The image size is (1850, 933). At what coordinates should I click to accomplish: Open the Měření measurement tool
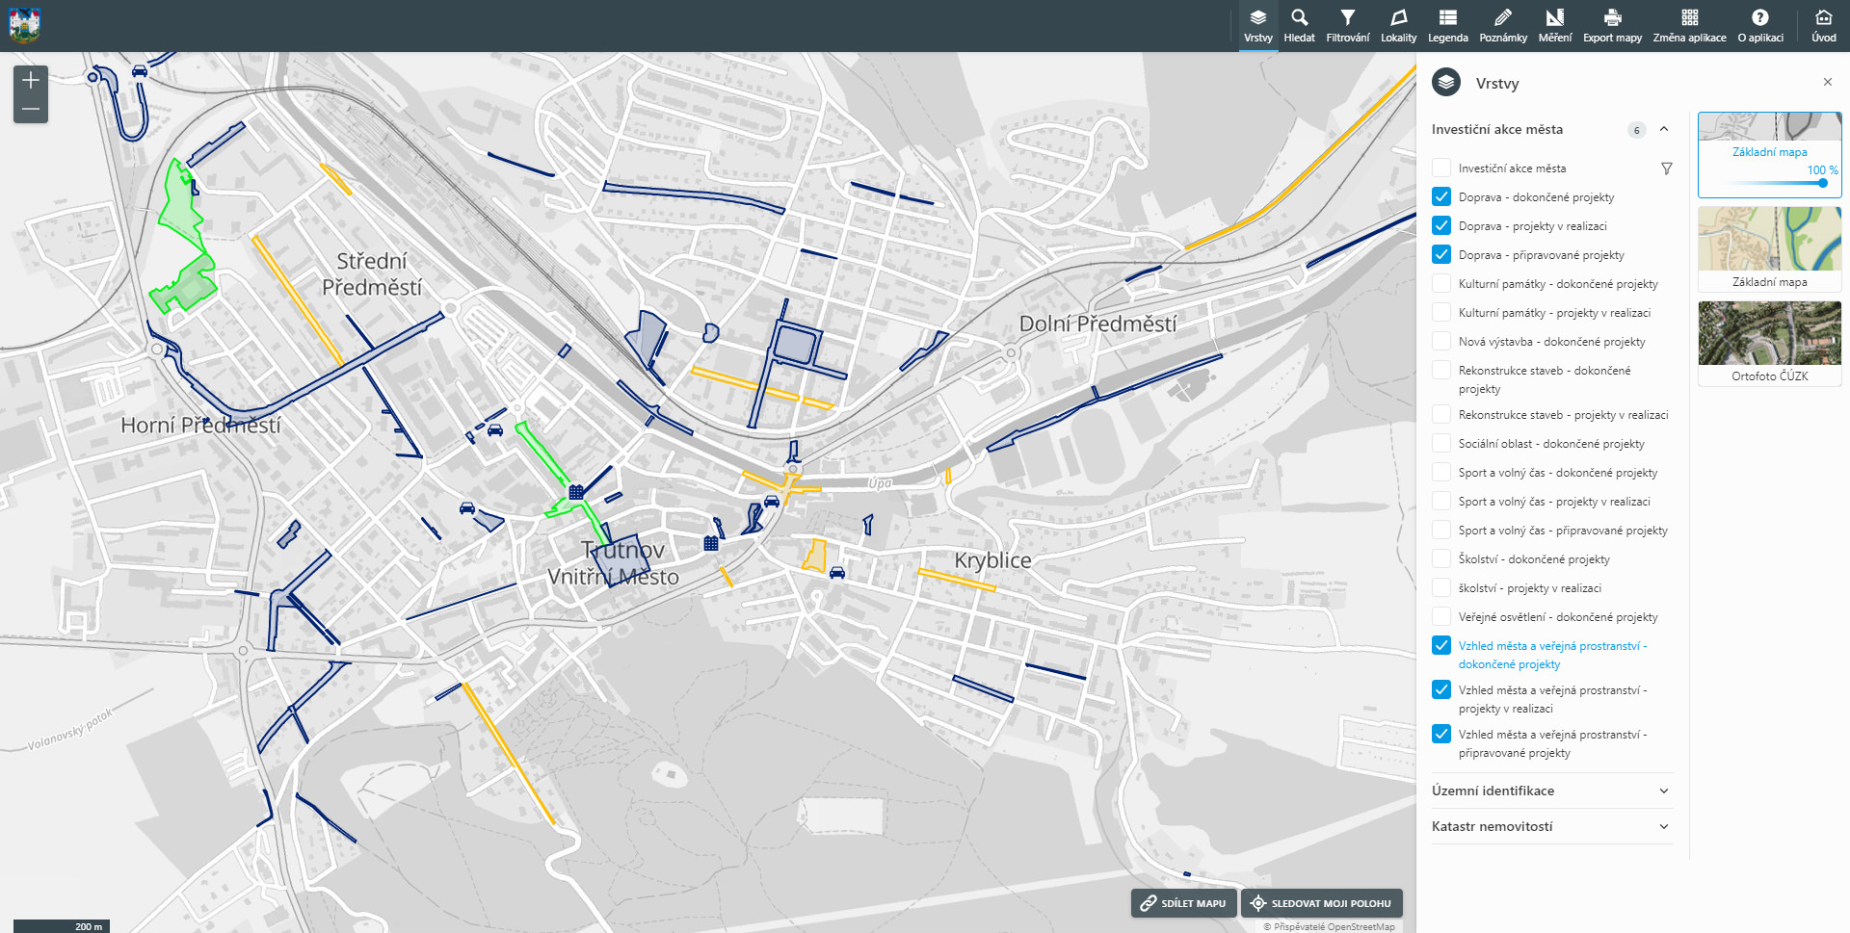click(1554, 26)
